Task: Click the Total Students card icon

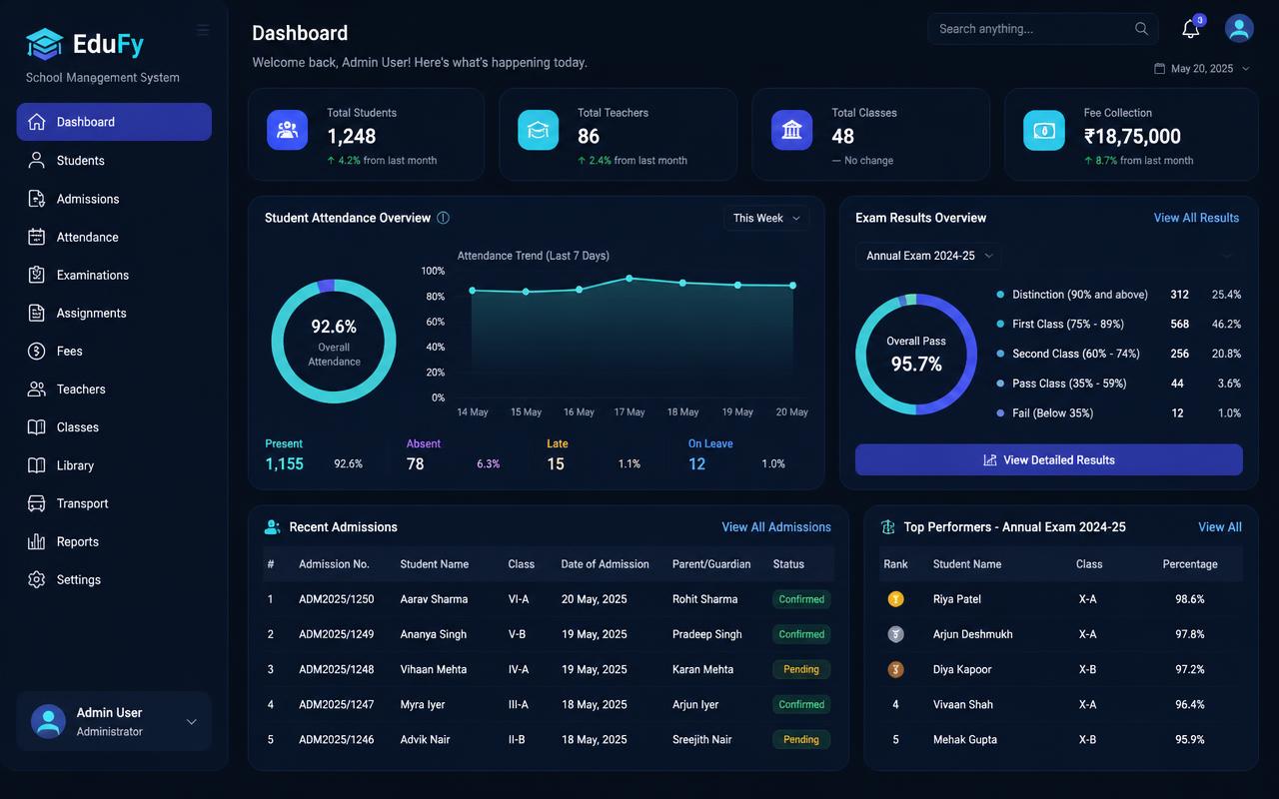Action: tap(287, 130)
